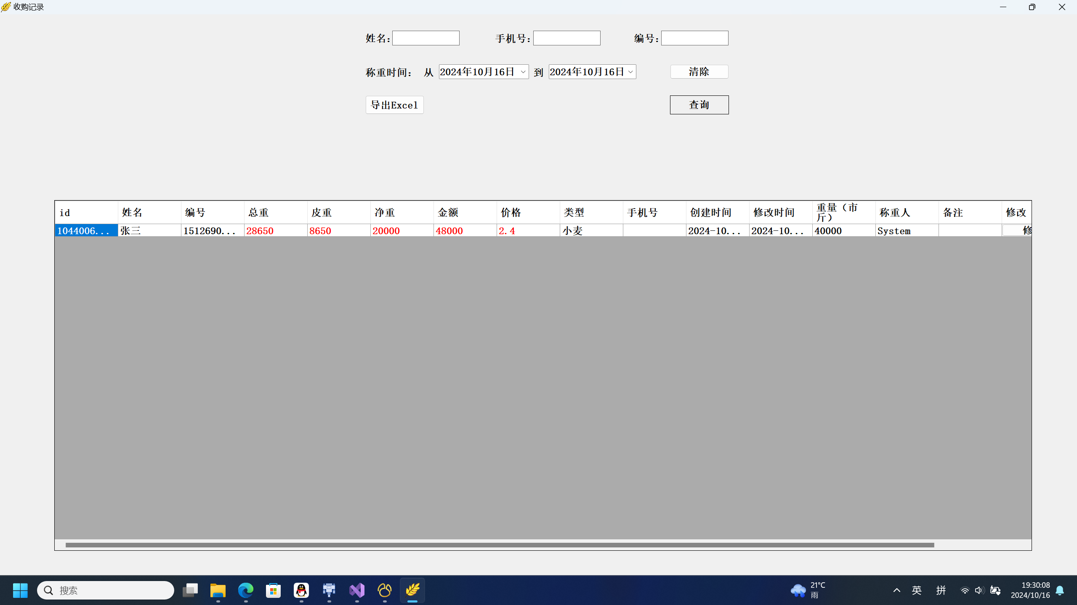Open Visual Studio from the taskbar
The image size is (1077, 605).
pos(357,590)
